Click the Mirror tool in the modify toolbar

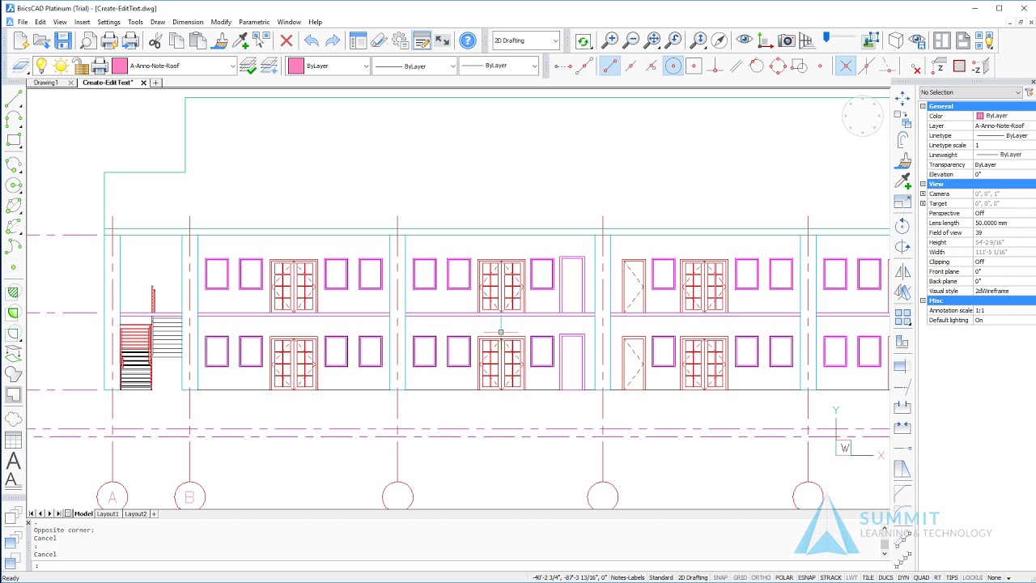[902, 272]
